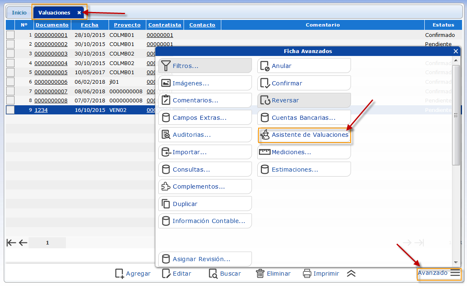Expand the double-chevron up arrow in toolbar
The width and height of the screenshot is (467, 286).
coord(351,274)
